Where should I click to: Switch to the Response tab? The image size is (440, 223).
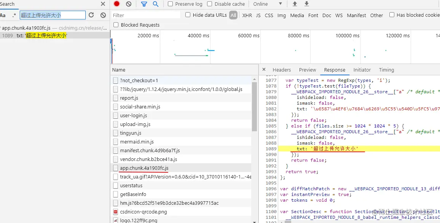point(335,70)
